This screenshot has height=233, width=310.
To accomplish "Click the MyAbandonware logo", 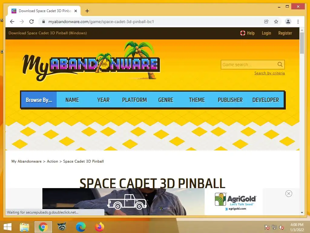I will (91, 61).
